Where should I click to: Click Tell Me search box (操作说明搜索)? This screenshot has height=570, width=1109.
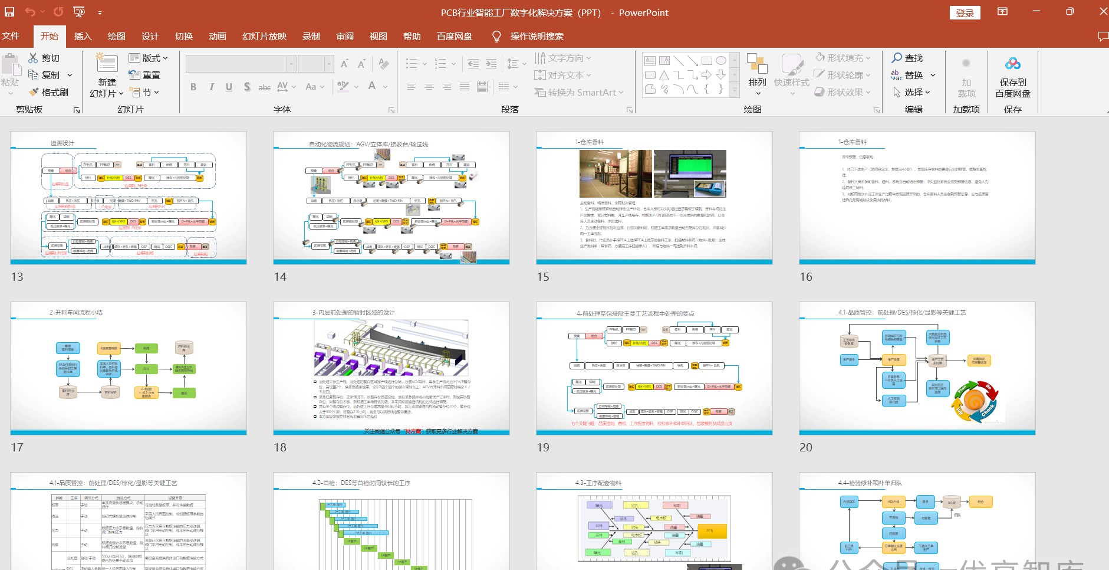tap(537, 37)
